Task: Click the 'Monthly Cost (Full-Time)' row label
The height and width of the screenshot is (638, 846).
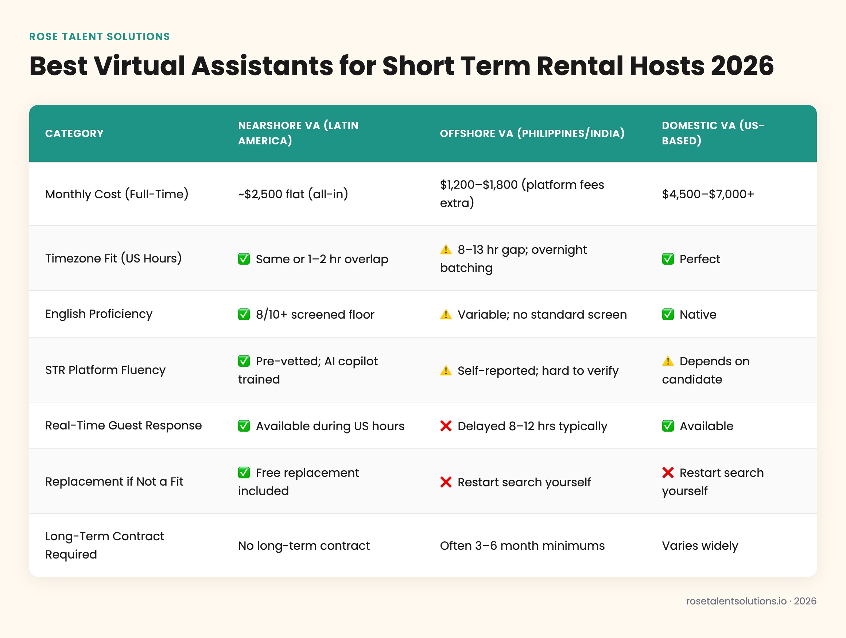Action: point(117,194)
